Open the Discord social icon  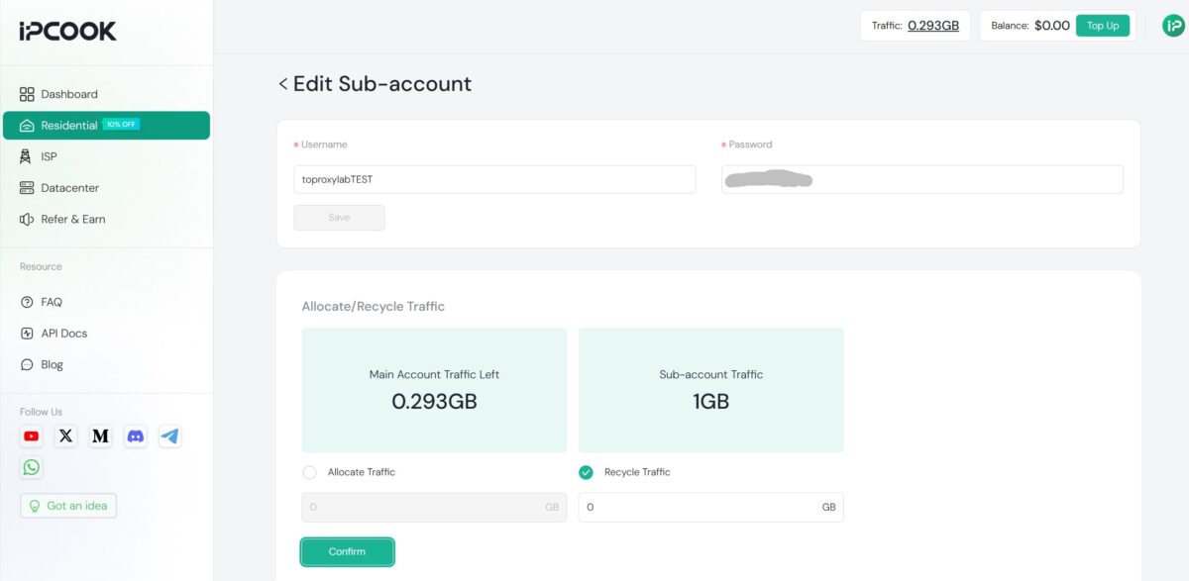[136, 436]
